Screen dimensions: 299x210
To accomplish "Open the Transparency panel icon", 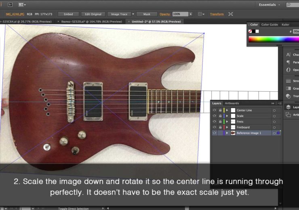I will click(x=288, y=96).
